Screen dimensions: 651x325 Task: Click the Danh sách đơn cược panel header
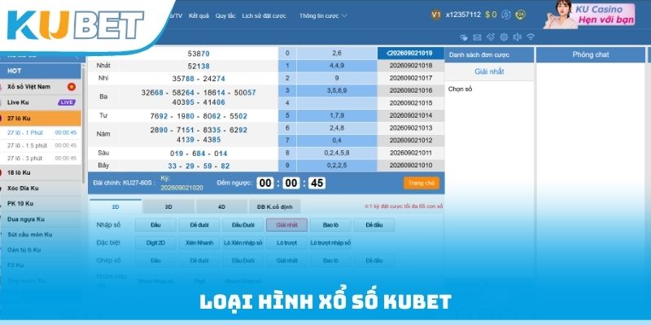pos(489,54)
